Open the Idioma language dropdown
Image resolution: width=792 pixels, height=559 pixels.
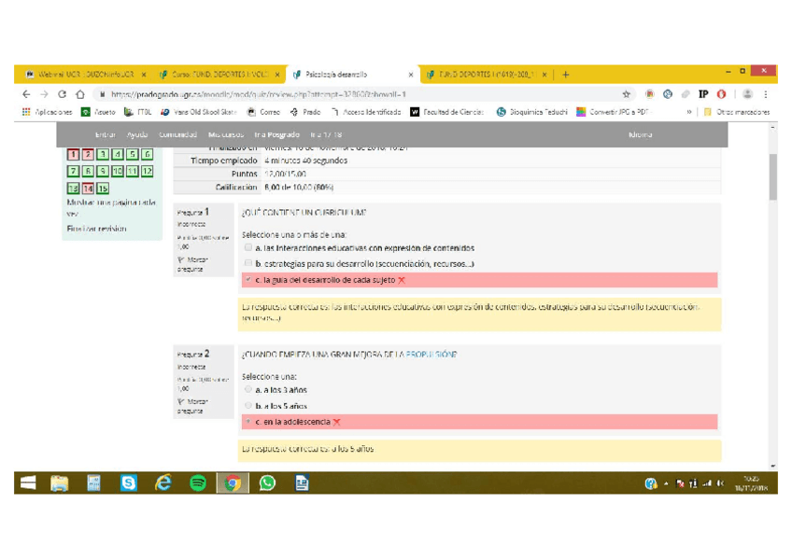641,134
